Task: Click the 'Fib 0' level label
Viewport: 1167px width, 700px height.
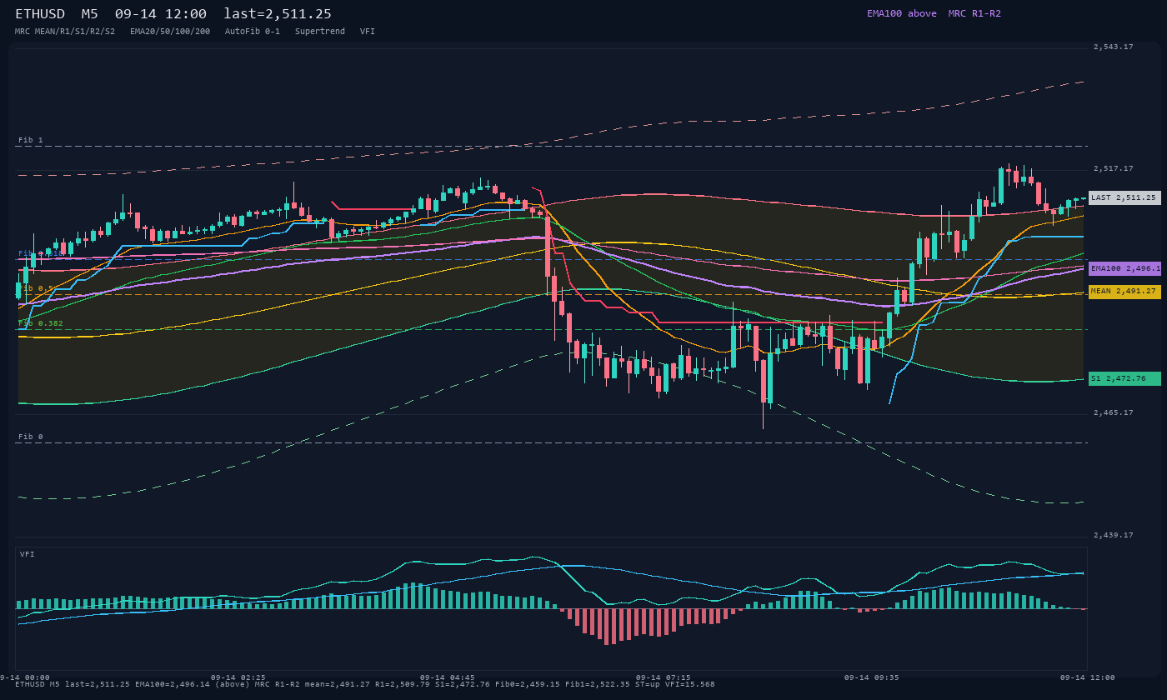Action: [x=31, y=437]
